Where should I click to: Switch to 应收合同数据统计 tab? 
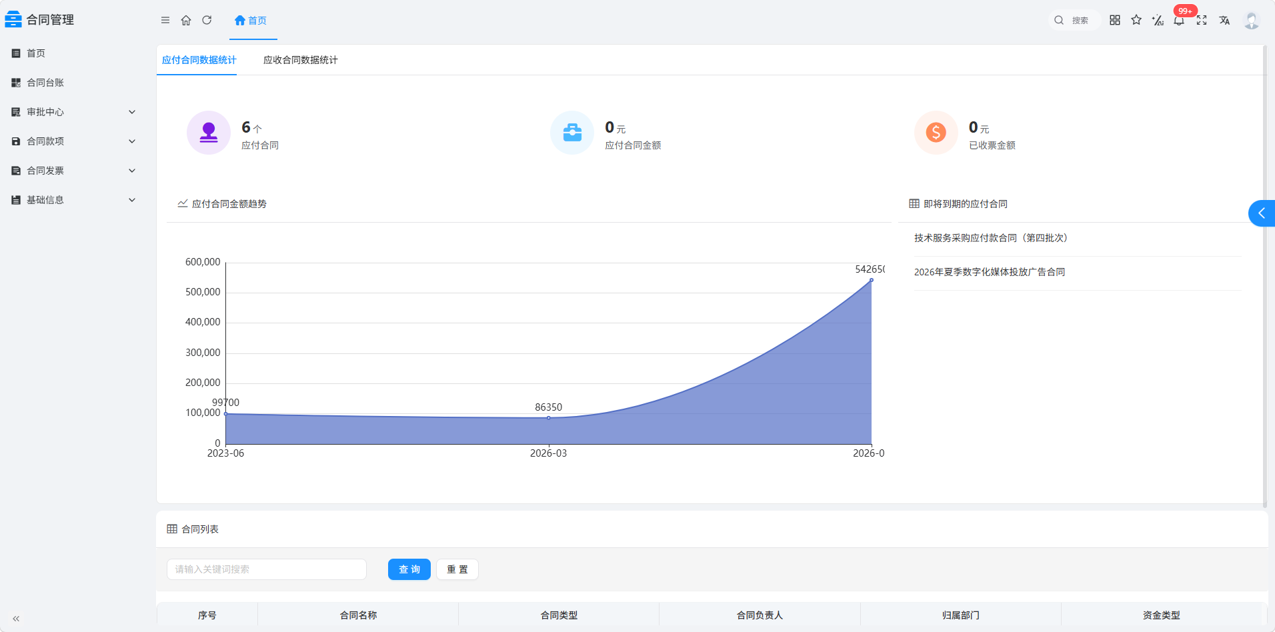pyautogui.click(x=301, y=60)
